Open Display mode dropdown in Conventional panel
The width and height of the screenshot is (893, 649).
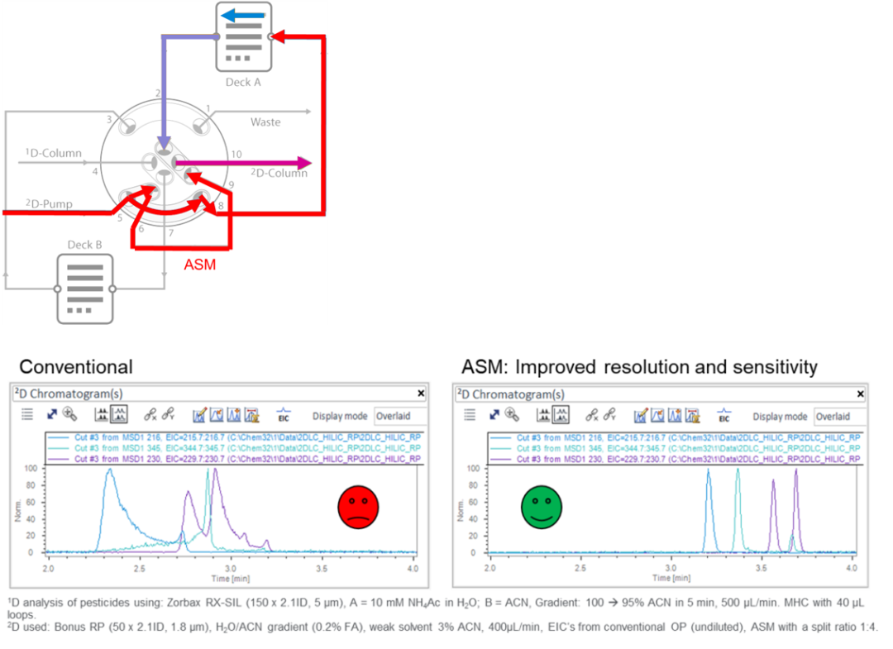tap(400, 416)
